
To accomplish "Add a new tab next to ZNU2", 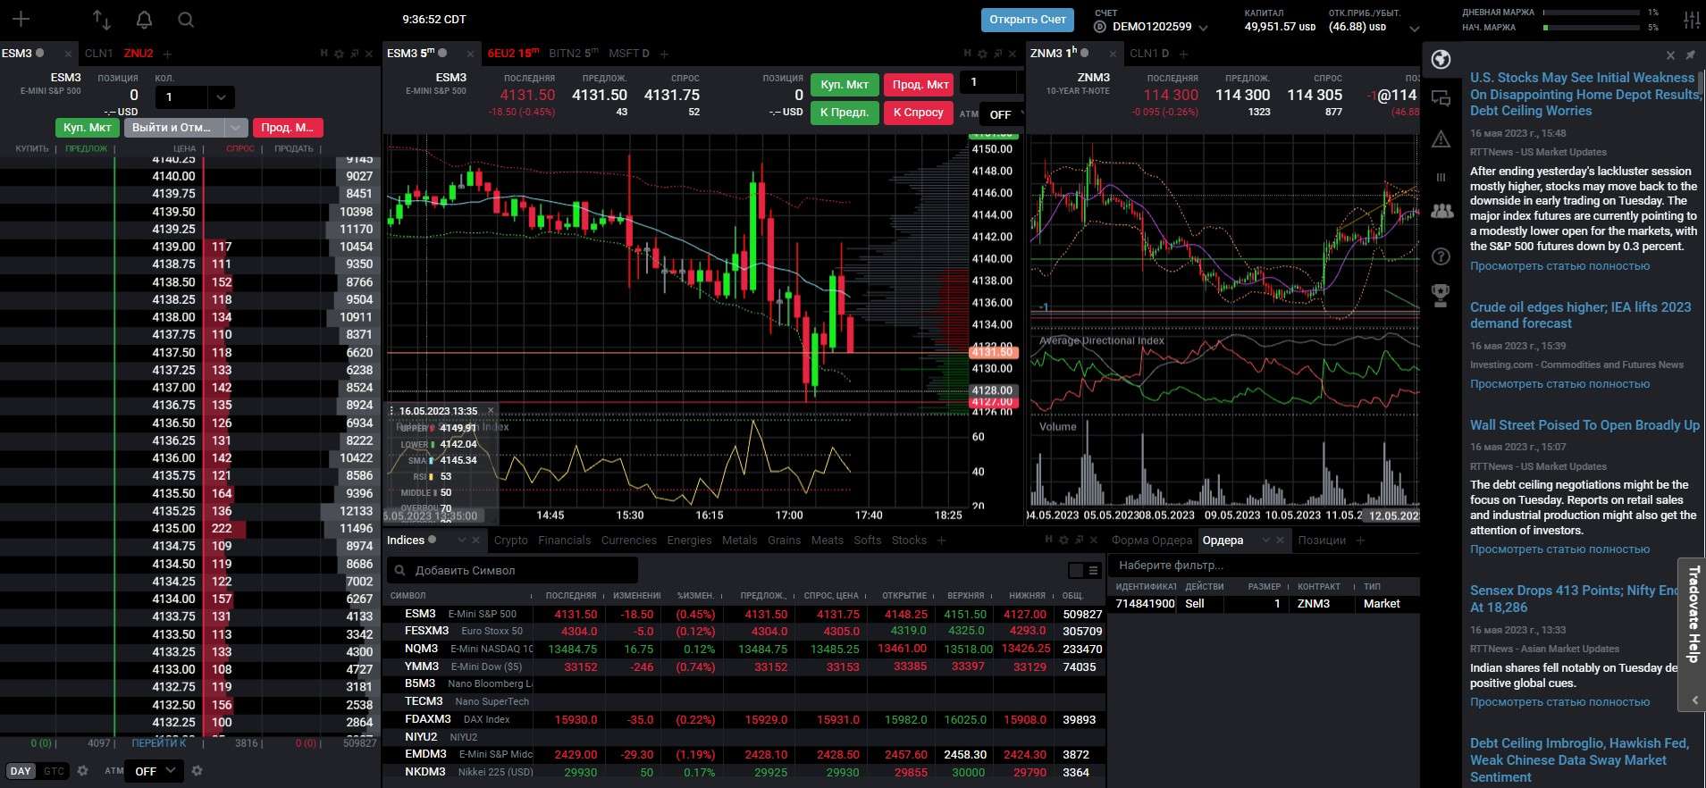I will pyautogui.click(x=167, y=54).
